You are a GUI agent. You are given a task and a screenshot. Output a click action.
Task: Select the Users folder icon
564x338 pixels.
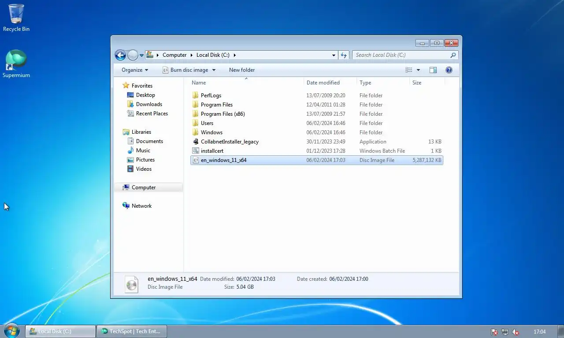[196, 123]
